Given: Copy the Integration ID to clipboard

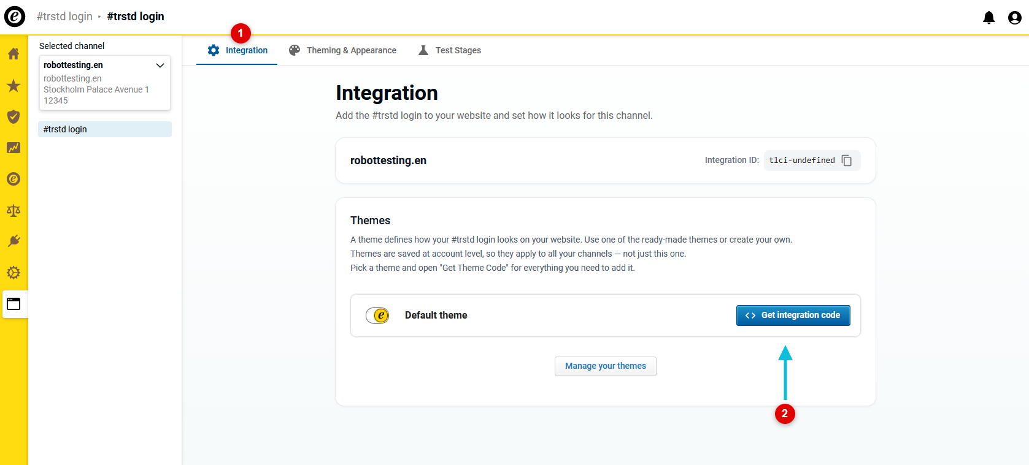Looking at the screenshot, I should pyautogui.click(x=847, y=161).
